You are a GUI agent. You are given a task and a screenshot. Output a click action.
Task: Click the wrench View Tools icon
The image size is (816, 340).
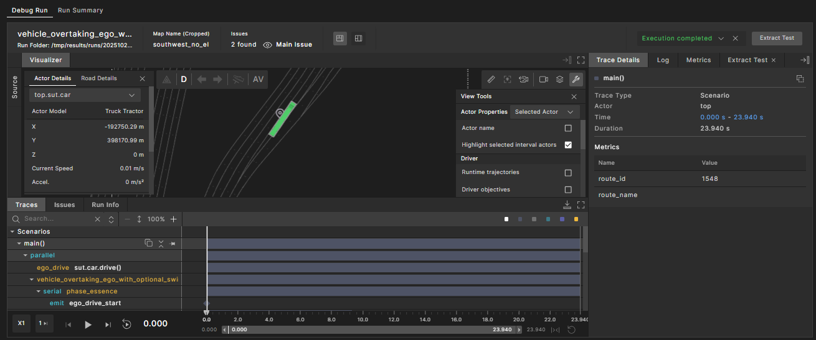point(576,80)
